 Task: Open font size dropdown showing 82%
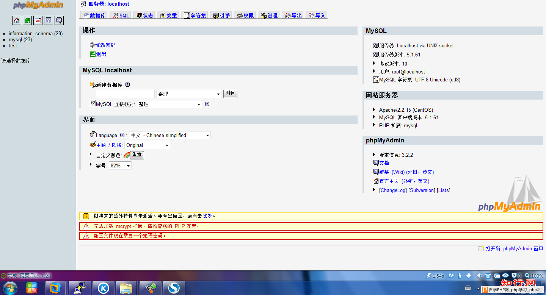coord(120,165)
